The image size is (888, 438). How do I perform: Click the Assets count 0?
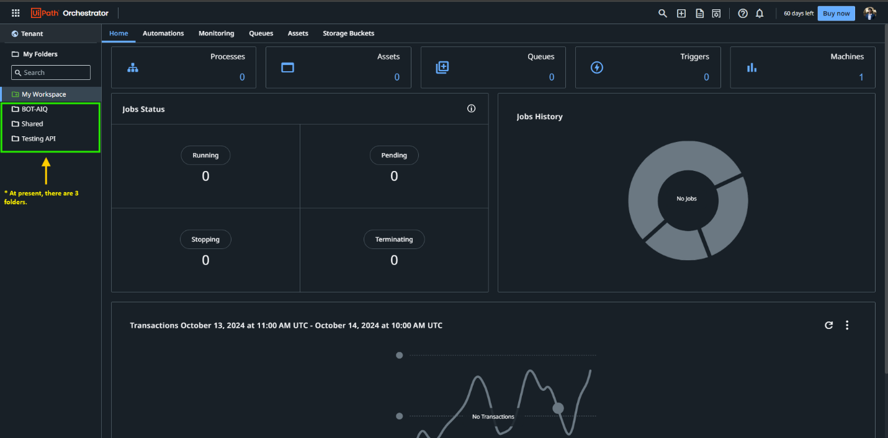(x=397, y=77)
